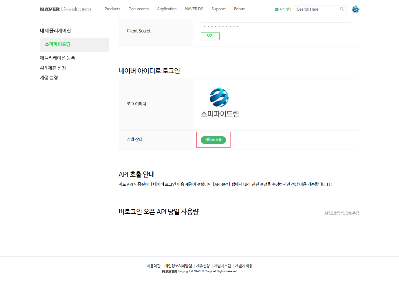Click the 쇼피파이드림 globe logo image
This screenshot has width=399, height=281.
[x=219, y=97]
